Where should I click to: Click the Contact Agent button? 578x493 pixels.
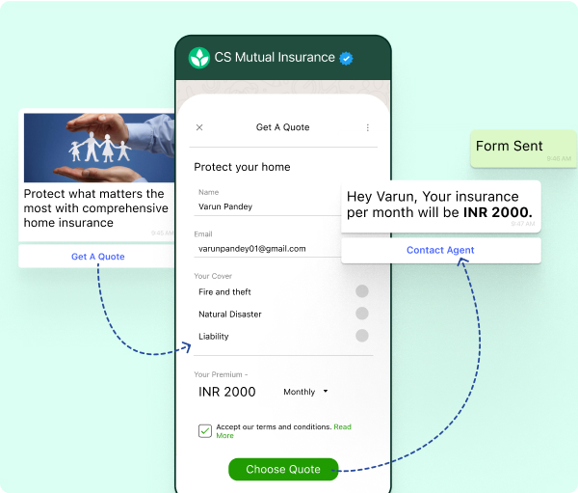(x=441, y=250)
